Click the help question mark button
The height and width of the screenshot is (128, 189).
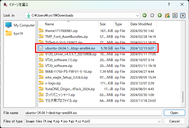click(169, 5)
